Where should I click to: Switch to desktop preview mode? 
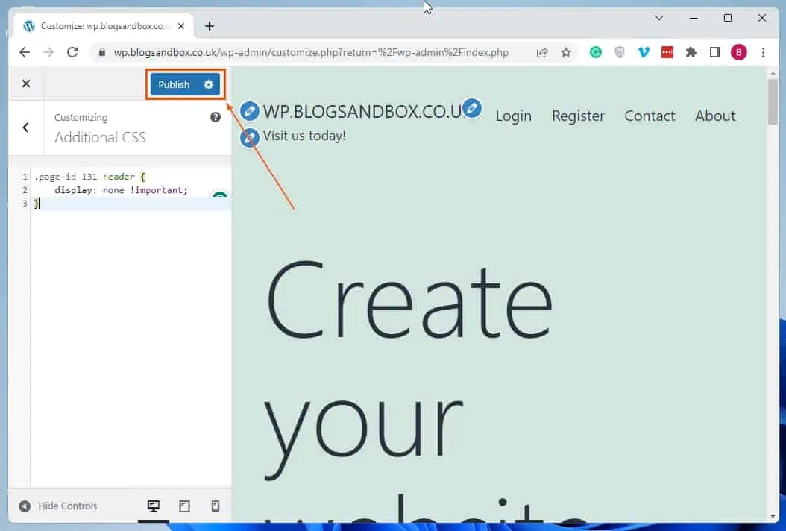[154, 506]
